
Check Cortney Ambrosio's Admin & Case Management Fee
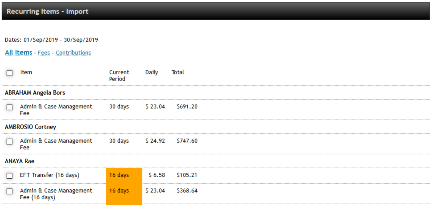(x=10, y=142)
